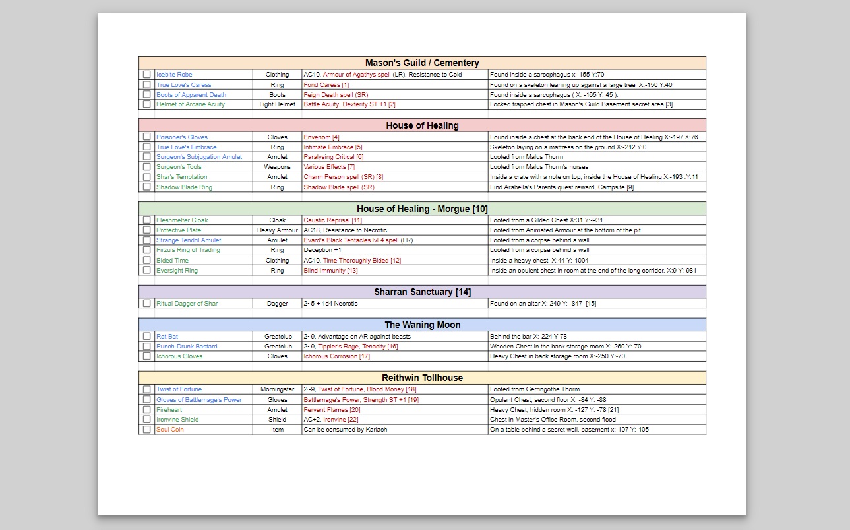
Task: Click the Firzu's Ring of Trading link
Action: pos(188,250)
